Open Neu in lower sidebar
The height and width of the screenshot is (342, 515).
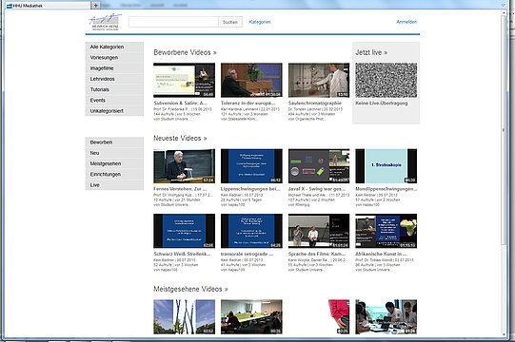114,153
